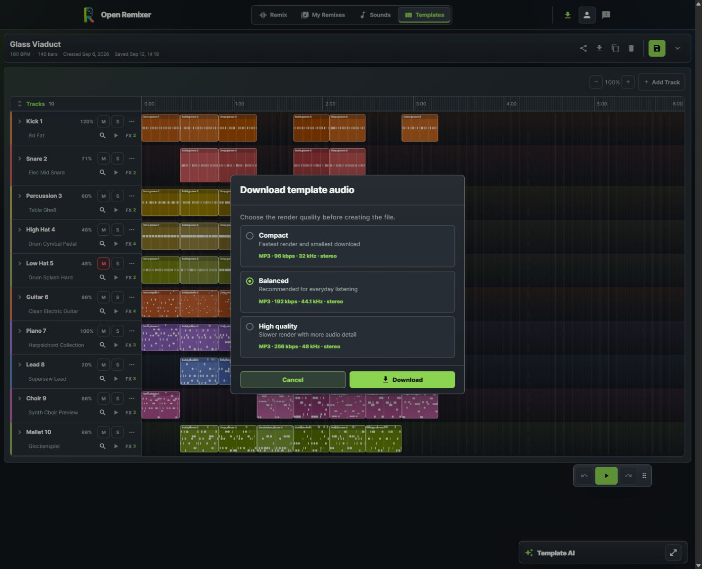Viewport: 702px width, 569px height.
Task: Open the user account icon
Action: 586,15
